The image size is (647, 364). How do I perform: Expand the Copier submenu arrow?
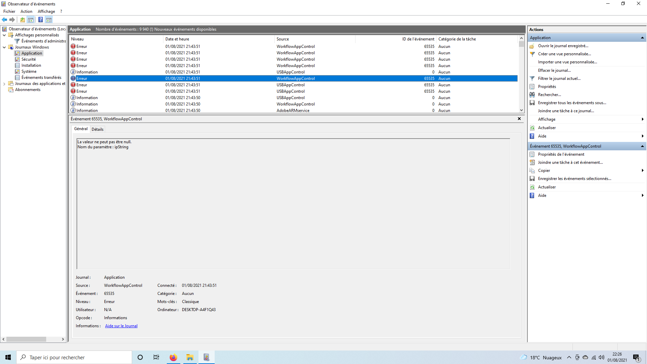642,171
